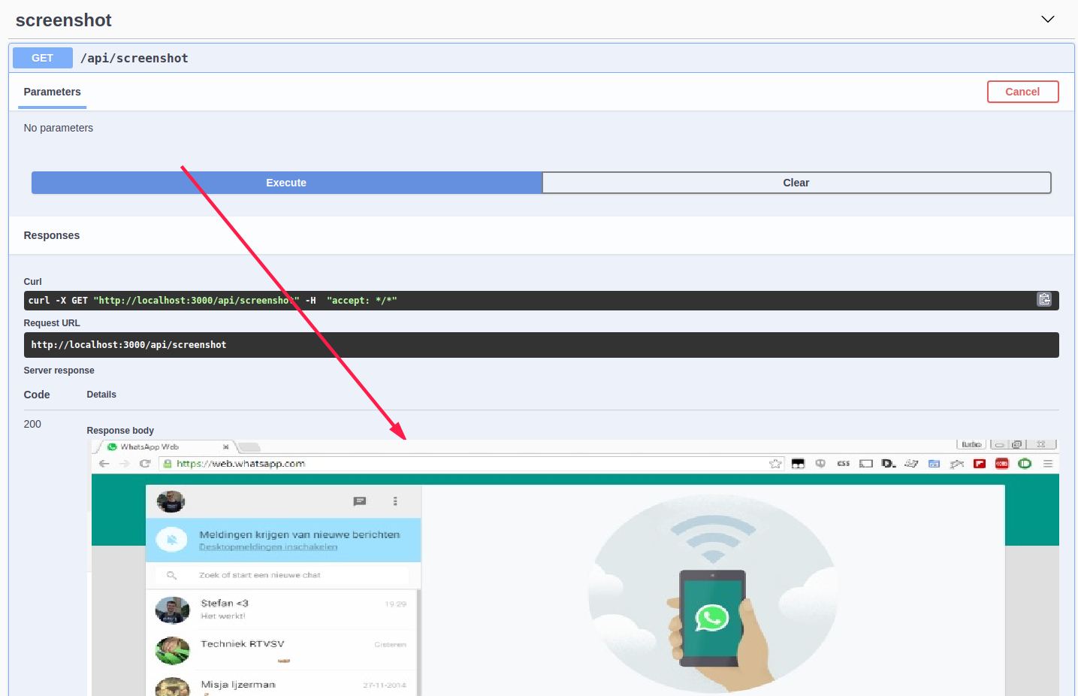Click Stefan's chat avatar
Viewport: 1078px width, 696px height.
pos(172,610)
